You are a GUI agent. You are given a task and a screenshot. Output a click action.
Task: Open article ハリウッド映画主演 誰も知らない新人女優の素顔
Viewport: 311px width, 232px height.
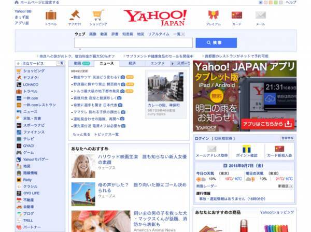coord(142,160)
